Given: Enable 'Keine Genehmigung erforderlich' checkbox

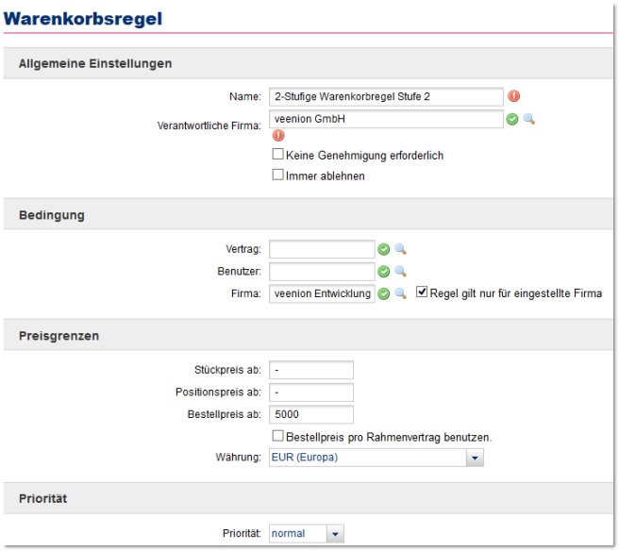Looking at the screenshot, I should coord(278,155).
